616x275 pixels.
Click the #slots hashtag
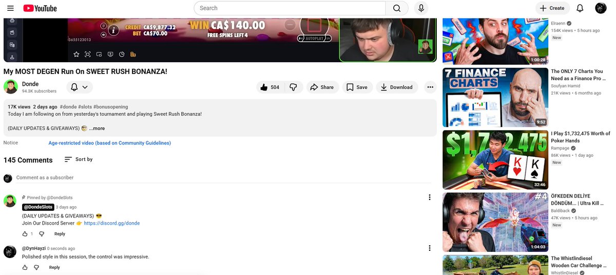pos(85,107)
